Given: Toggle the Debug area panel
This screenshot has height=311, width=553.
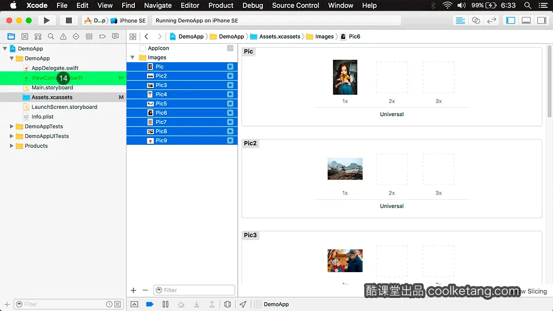Looking at the screenshot, I should tap(526, 20).
